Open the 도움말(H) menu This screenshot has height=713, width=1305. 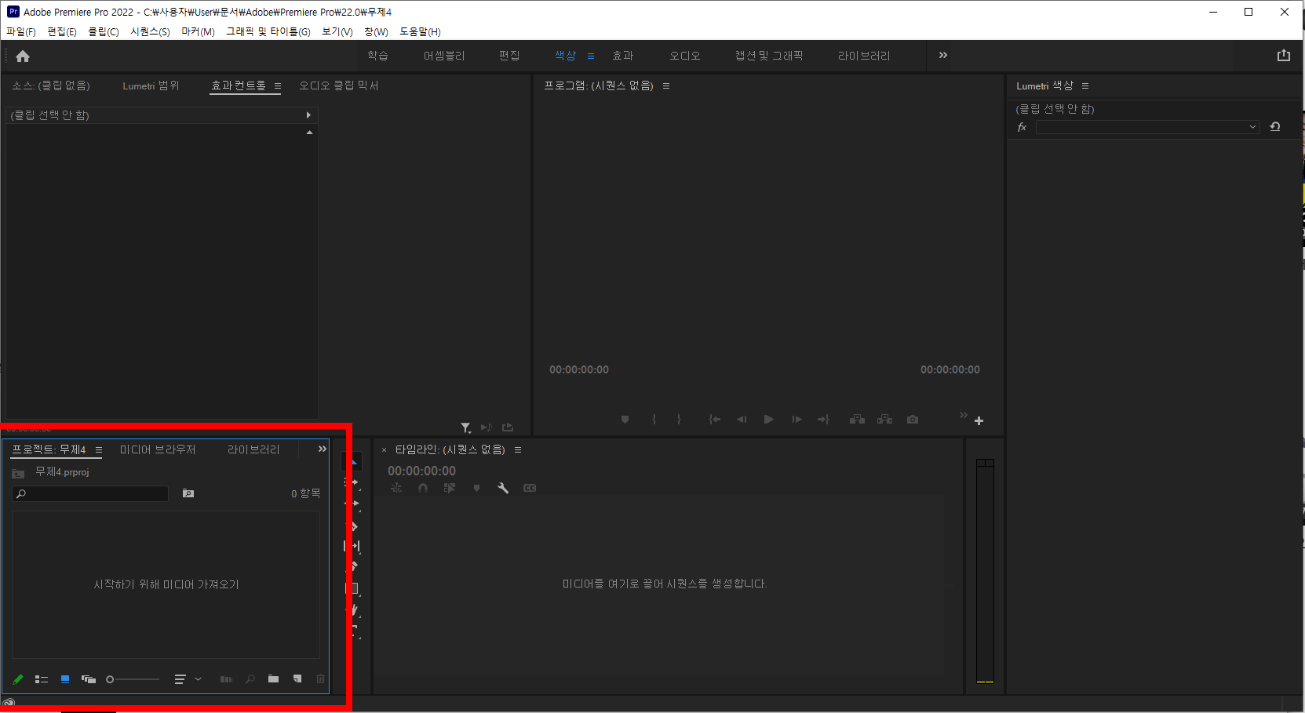(x=420, y=31)
